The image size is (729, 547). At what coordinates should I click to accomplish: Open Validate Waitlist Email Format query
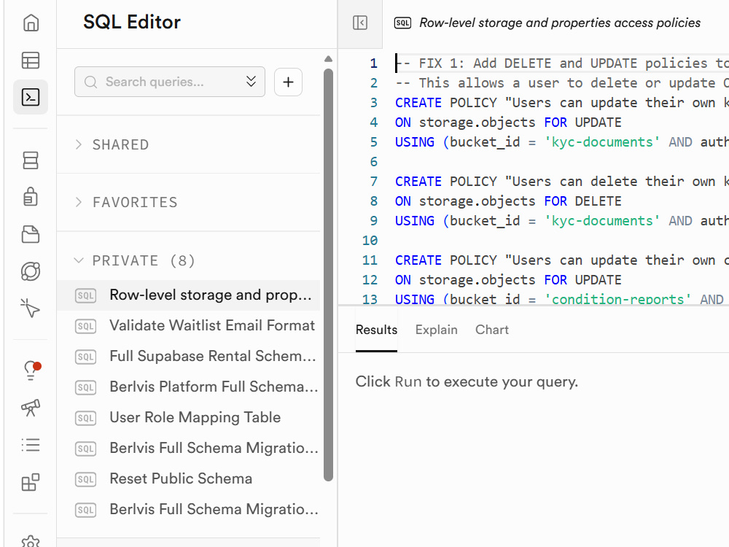[x=188, y=325]
